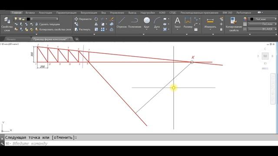
Task: Expand the Layers panel flyout arrow
Action: click(x=36, y=34)
